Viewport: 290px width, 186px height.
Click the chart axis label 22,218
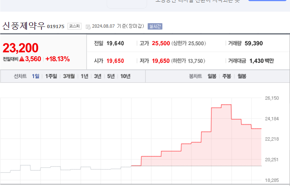[x=272, y=139]
